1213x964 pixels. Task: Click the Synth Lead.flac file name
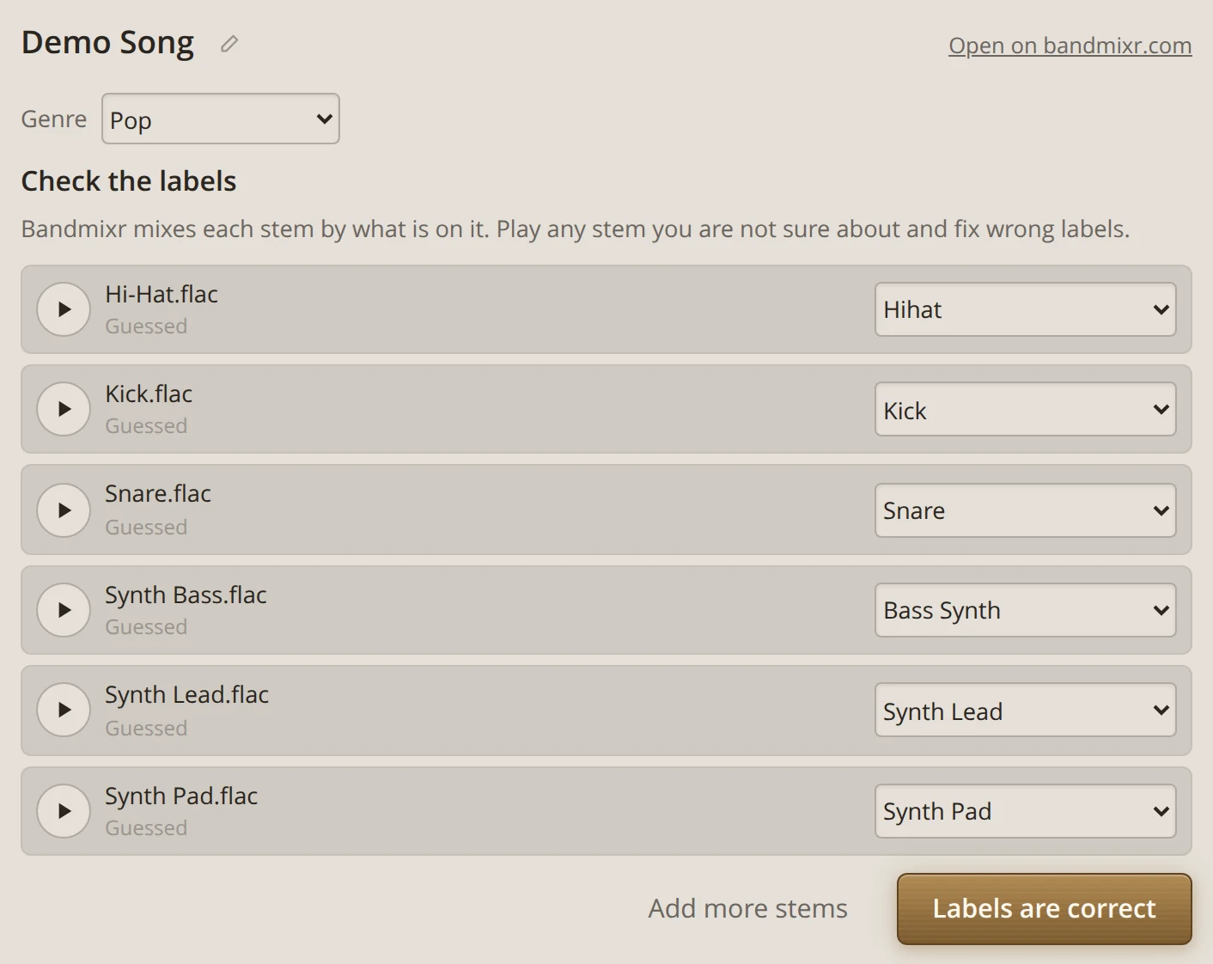[186, 694]
